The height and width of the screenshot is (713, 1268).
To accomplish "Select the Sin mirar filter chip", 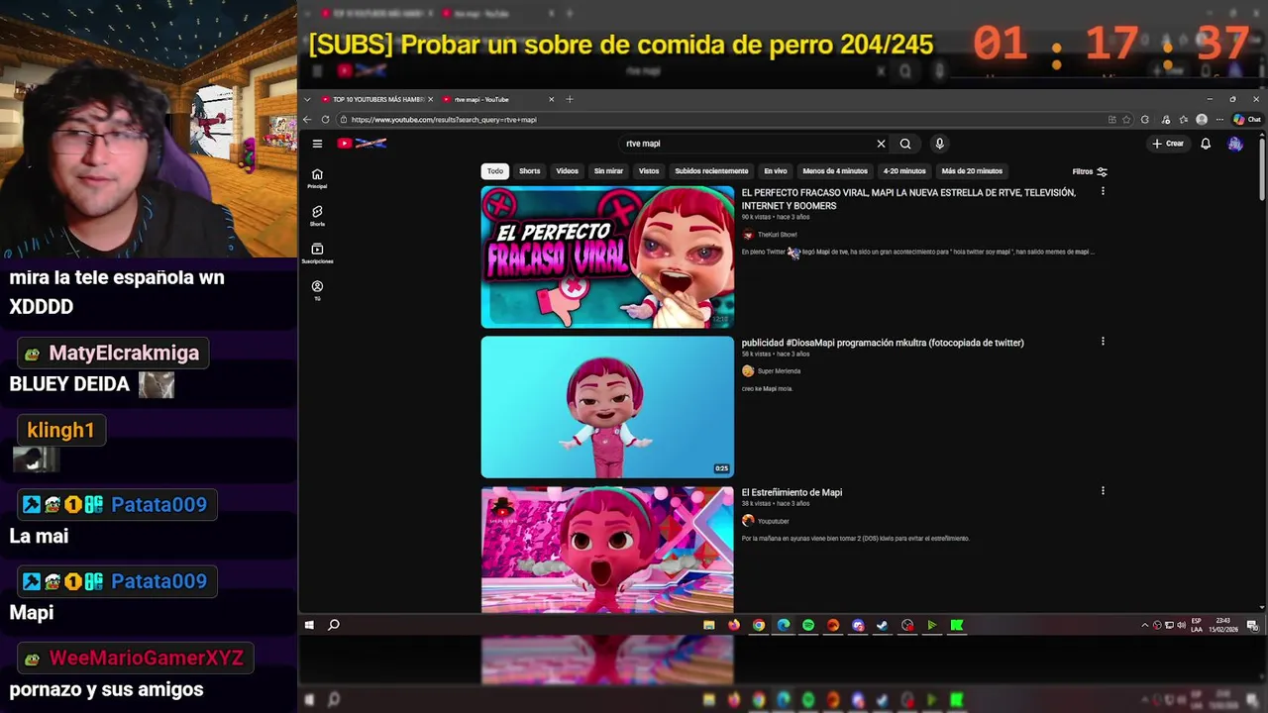I will tap(608, 171).
